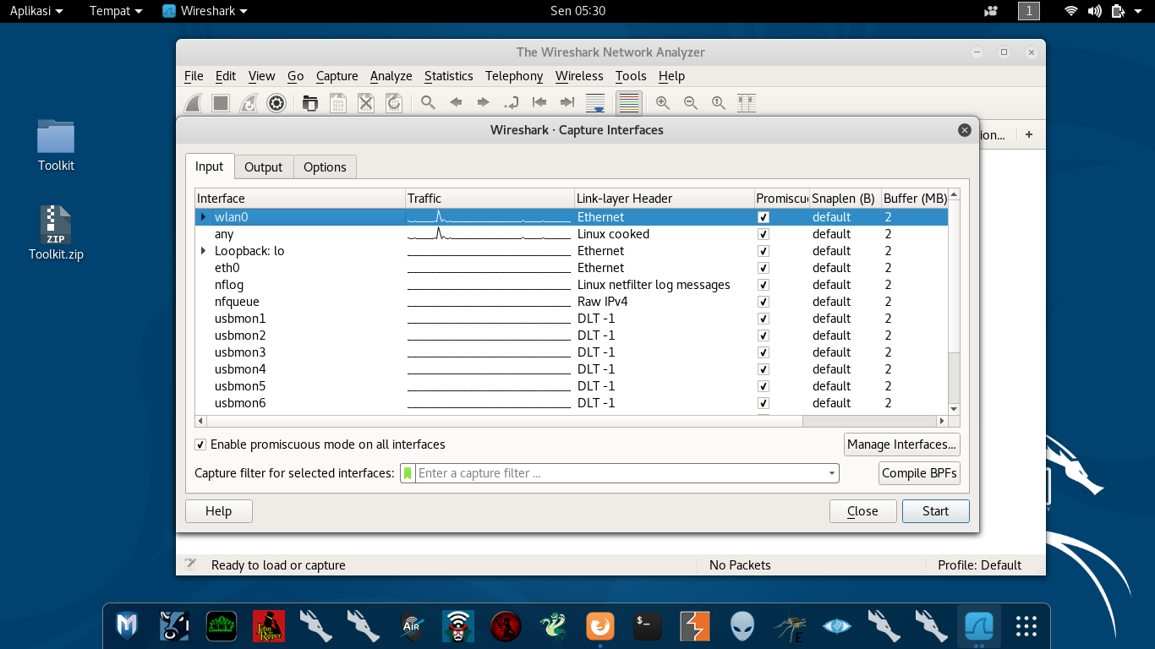Click the Go to specified packet icon
Viewport: 1155px width, 649px height.
(512, 103)
